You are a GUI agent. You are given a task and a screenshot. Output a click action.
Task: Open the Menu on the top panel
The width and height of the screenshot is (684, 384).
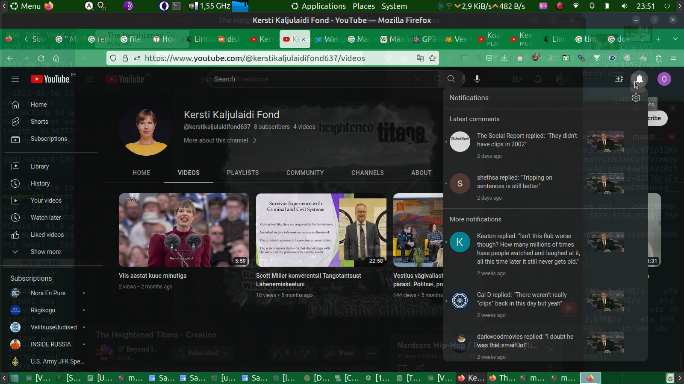coord(26,6)
